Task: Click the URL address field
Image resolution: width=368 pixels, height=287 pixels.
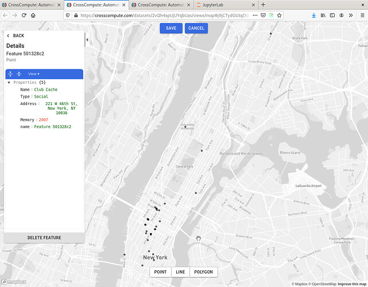Action: coord(164,15)
